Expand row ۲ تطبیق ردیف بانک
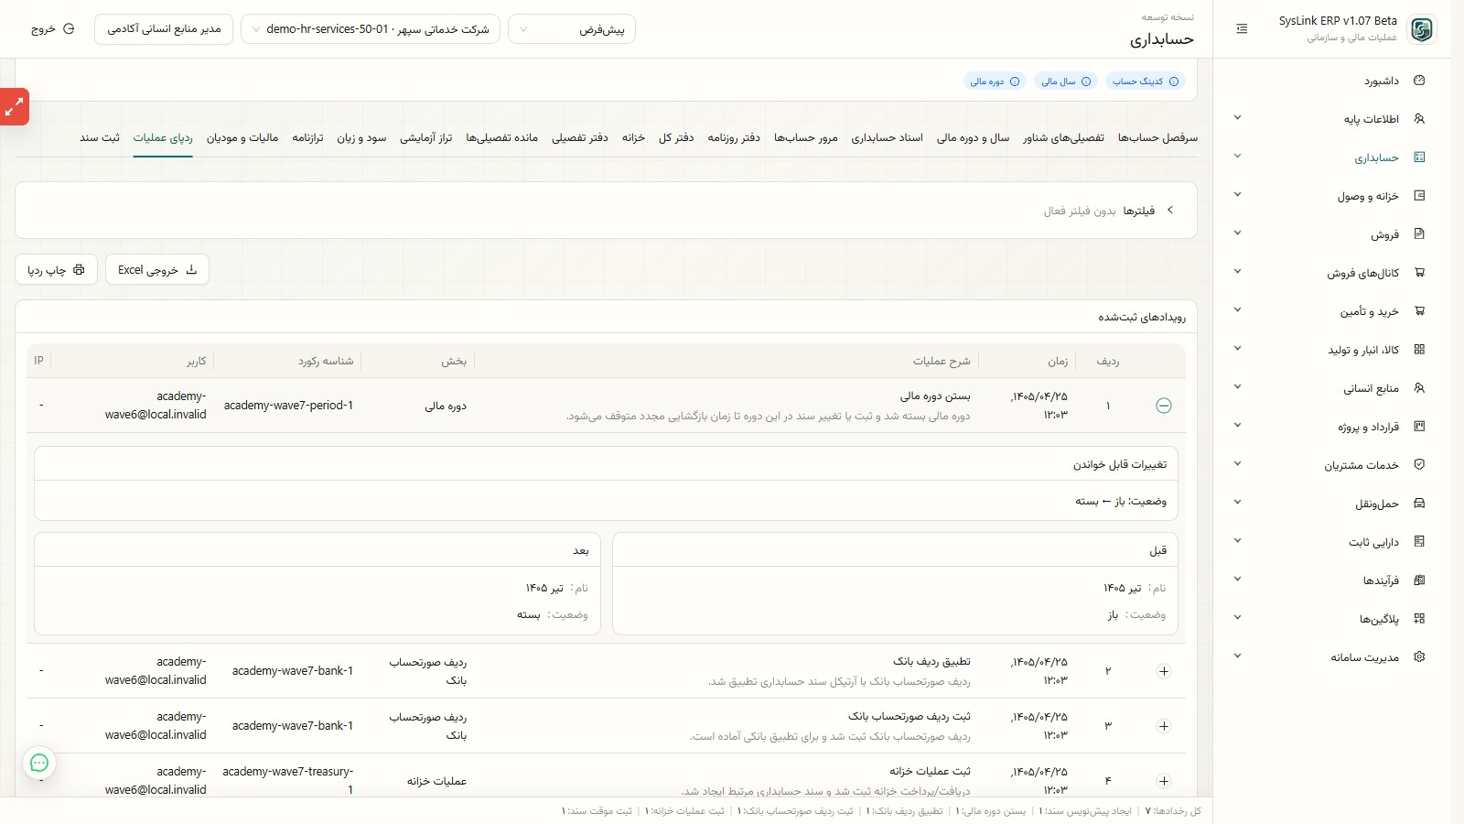Image resolution: width=1464 pixels, height=824 pixels. point(1164,671)
